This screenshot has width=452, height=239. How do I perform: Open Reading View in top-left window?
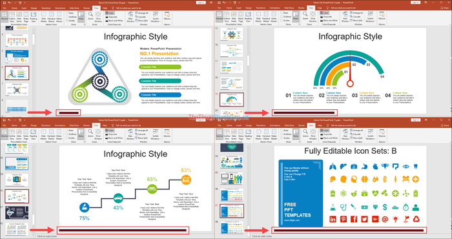34,17
